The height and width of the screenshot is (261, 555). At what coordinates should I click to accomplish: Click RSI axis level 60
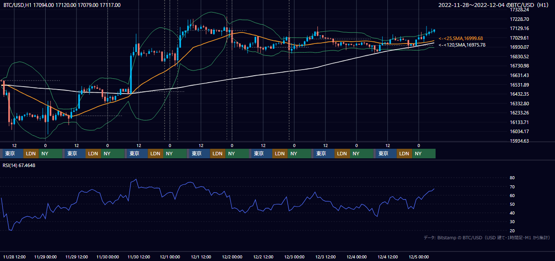pyautogui.click(x=512, y=195)
